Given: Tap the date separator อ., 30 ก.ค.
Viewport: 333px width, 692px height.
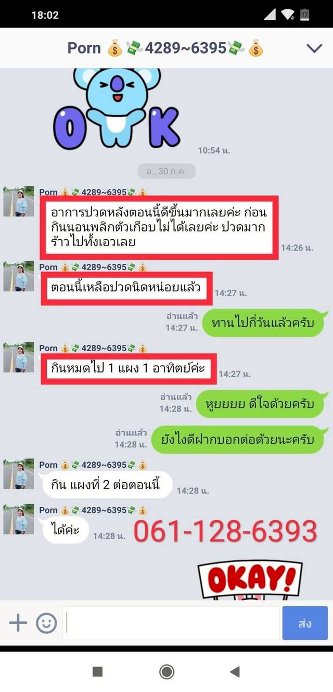Looking at the screenshot, I should [166, 172].
